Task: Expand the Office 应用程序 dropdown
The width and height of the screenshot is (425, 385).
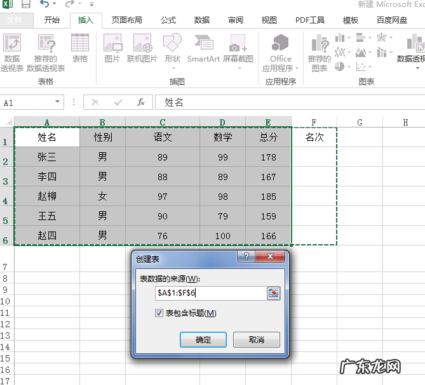Action: [280, 68]
